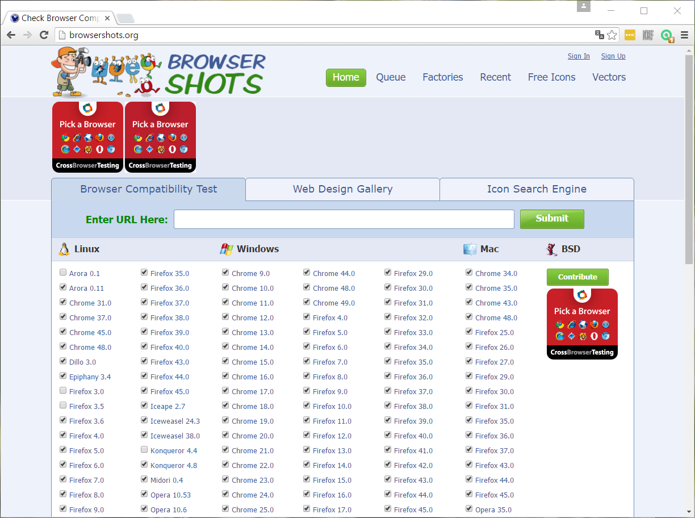This screenshot has height=518, width=695.
Task: Click the gray KOREF extension icon
Action: pyautogui.click(x=648, y=35)
